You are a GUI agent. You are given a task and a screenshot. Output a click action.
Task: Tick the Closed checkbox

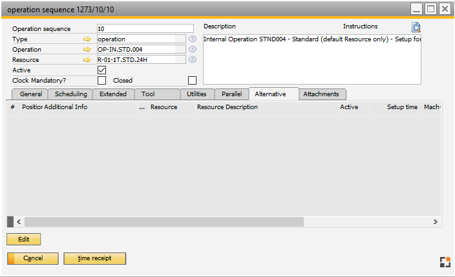pos(192,81)
